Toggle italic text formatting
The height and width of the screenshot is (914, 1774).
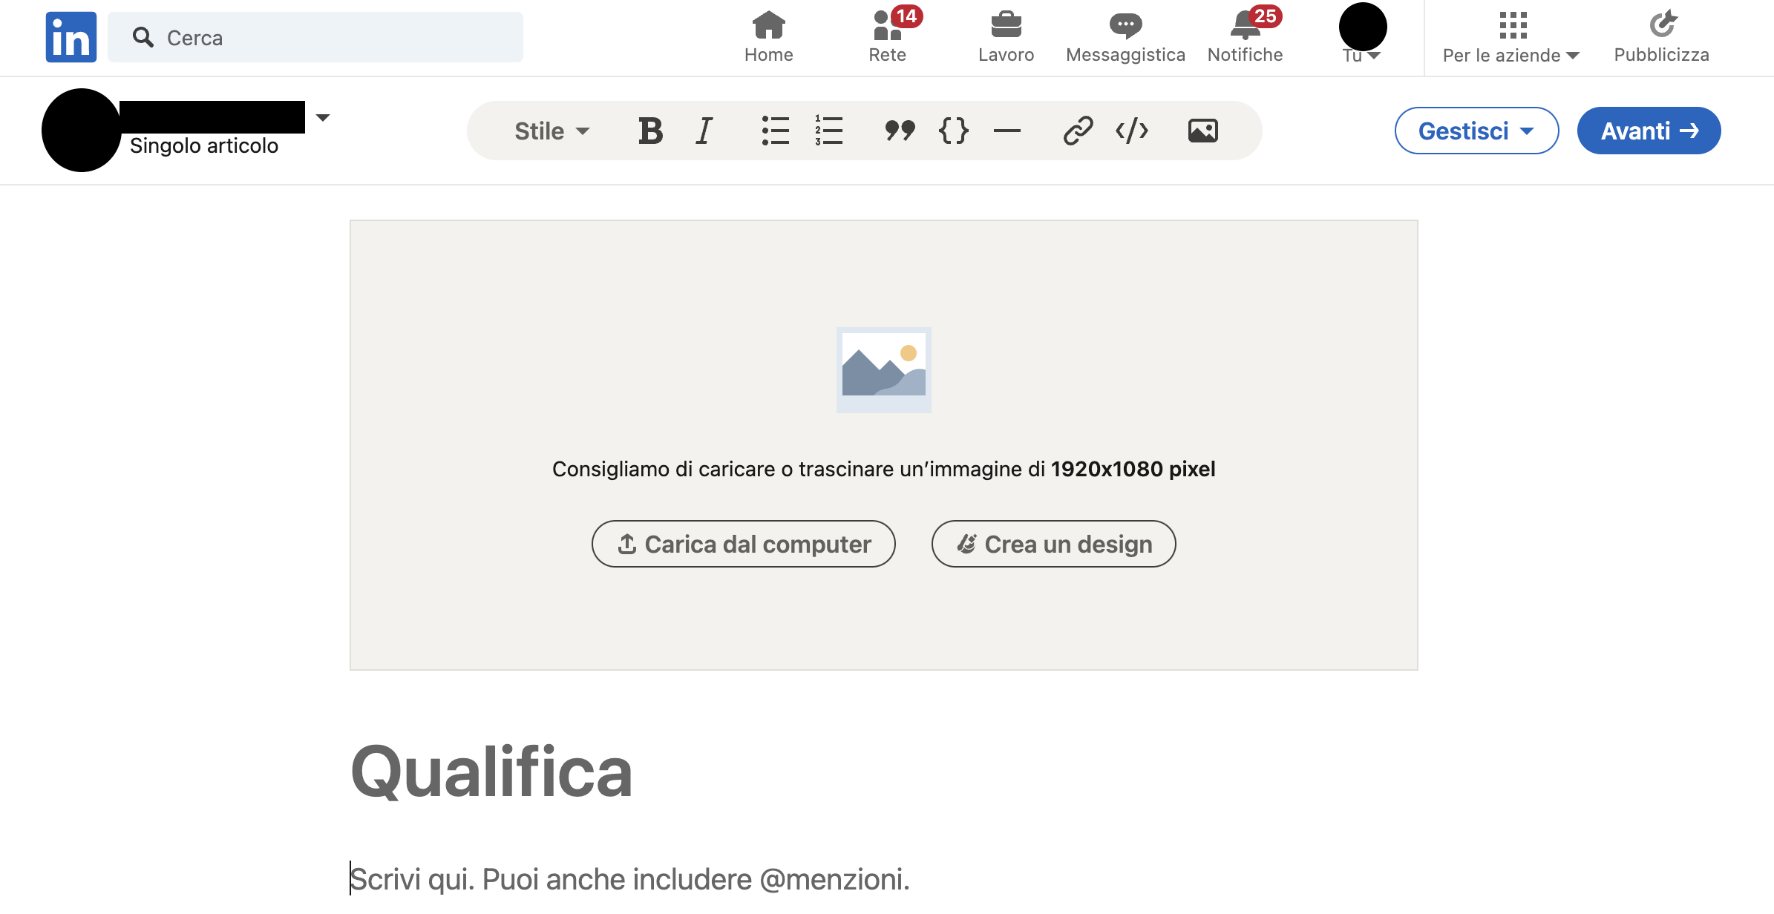tap(704, 131)
